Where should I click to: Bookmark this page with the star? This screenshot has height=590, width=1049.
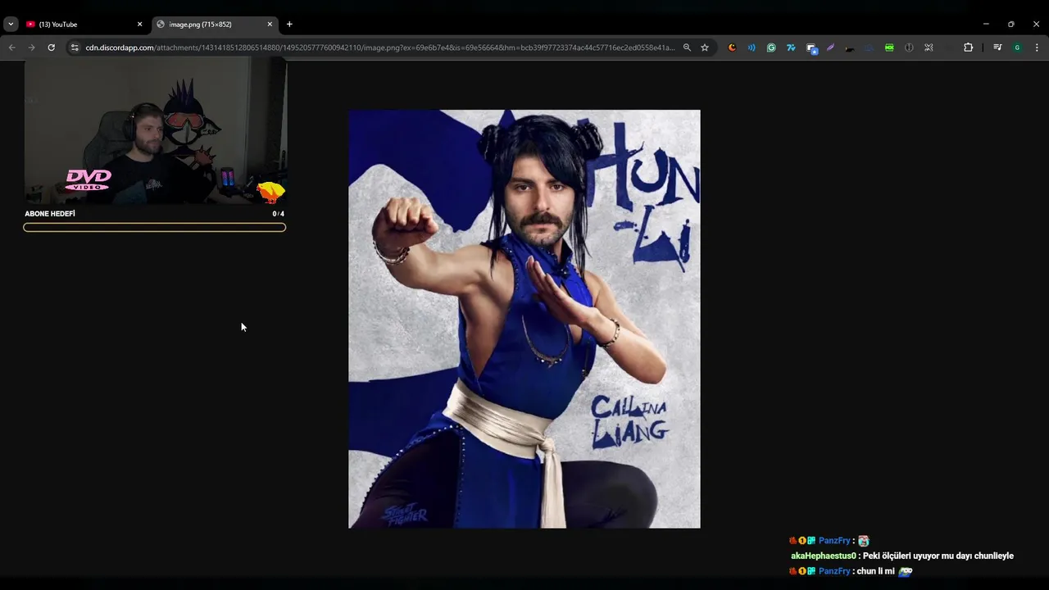[705, 48]
